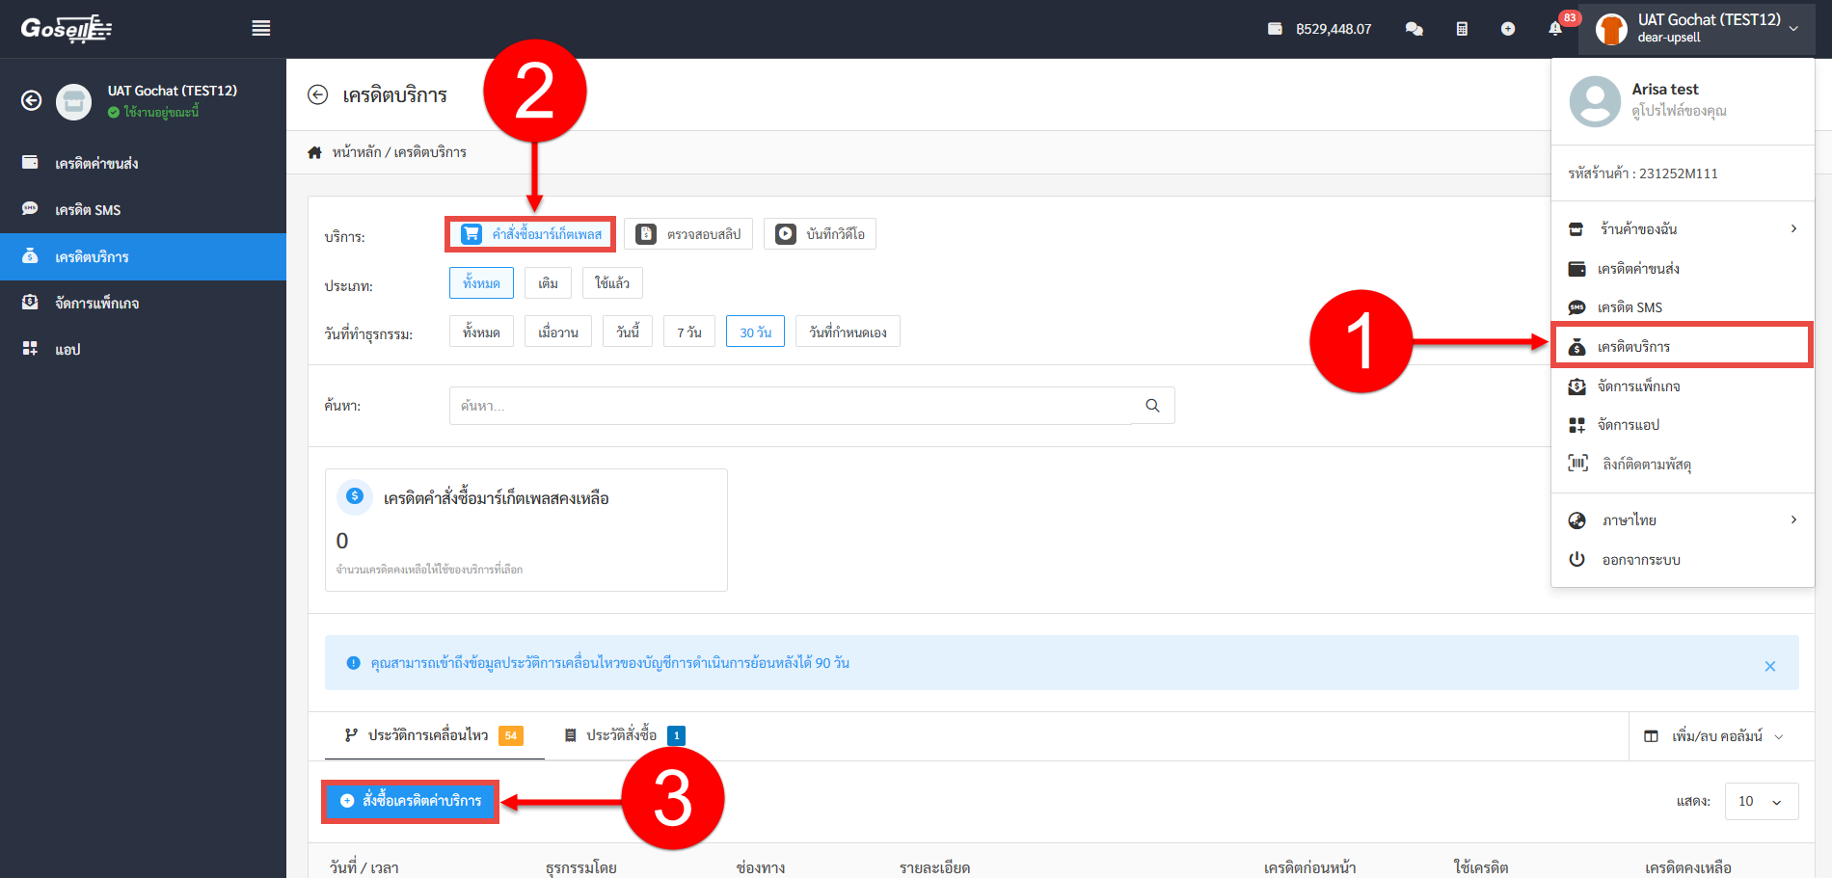Screen dimensions: 1832x878
Task: Open เครดิต SMS in the left sidebar
Action: tap(88, 210)
